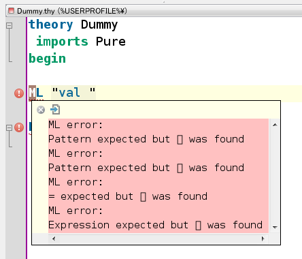302x259 pixels.
Task: Click the red file icon for Dummy.thy
Action: click(x=12, y=11)
